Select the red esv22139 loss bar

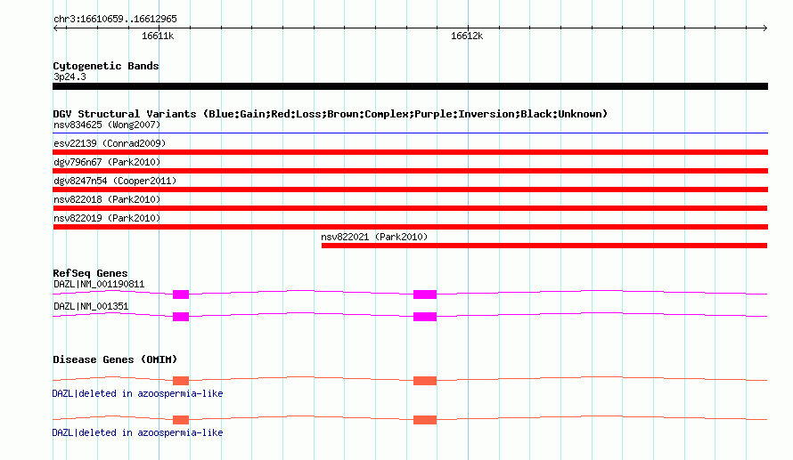(x=410, y=152)
